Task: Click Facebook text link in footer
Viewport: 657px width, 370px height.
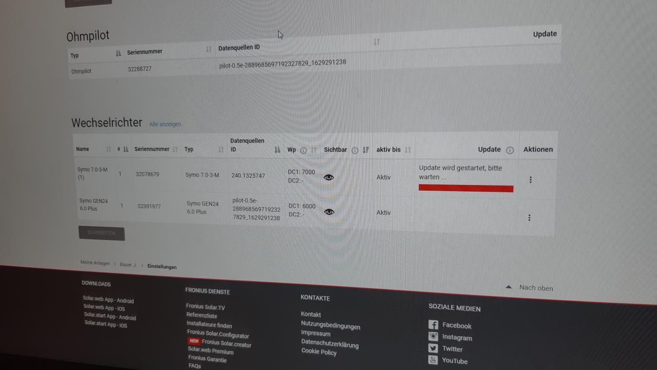Action: (457, 326)
